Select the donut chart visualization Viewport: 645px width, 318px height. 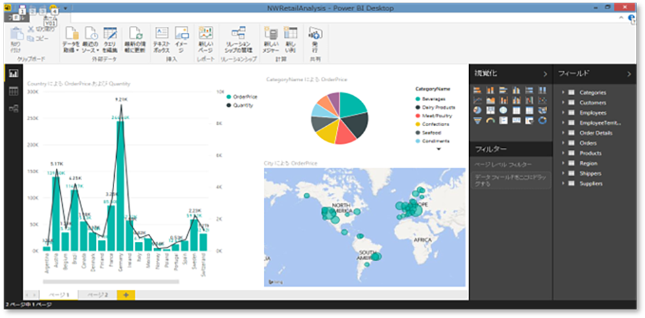543,120
